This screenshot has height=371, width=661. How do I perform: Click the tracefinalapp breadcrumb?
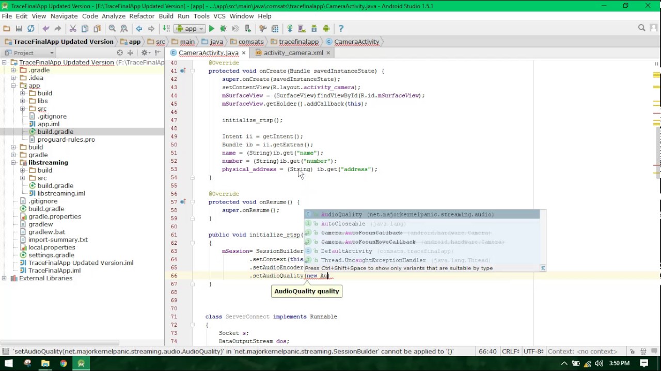[298, 42]
